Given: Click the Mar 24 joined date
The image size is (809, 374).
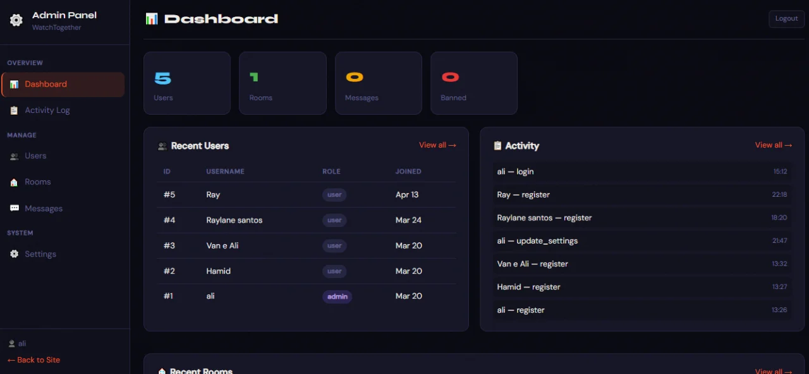Looking at the screenshot, I should click(x=408, y=220).
